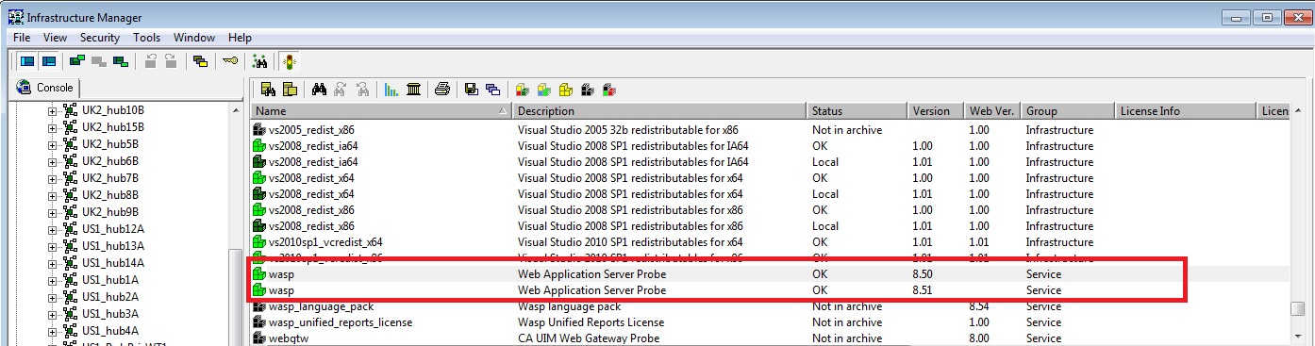
Task: Expand the US1_hub4A tree node
Action: click(x=53, y=331)
